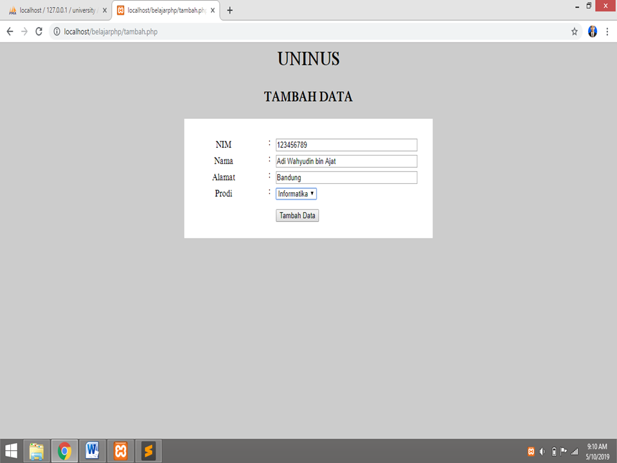Viewport: 617px width, 463px height.
Task: Switch to the phpMyAdmin university tab
Action: [x=57, y=11]
